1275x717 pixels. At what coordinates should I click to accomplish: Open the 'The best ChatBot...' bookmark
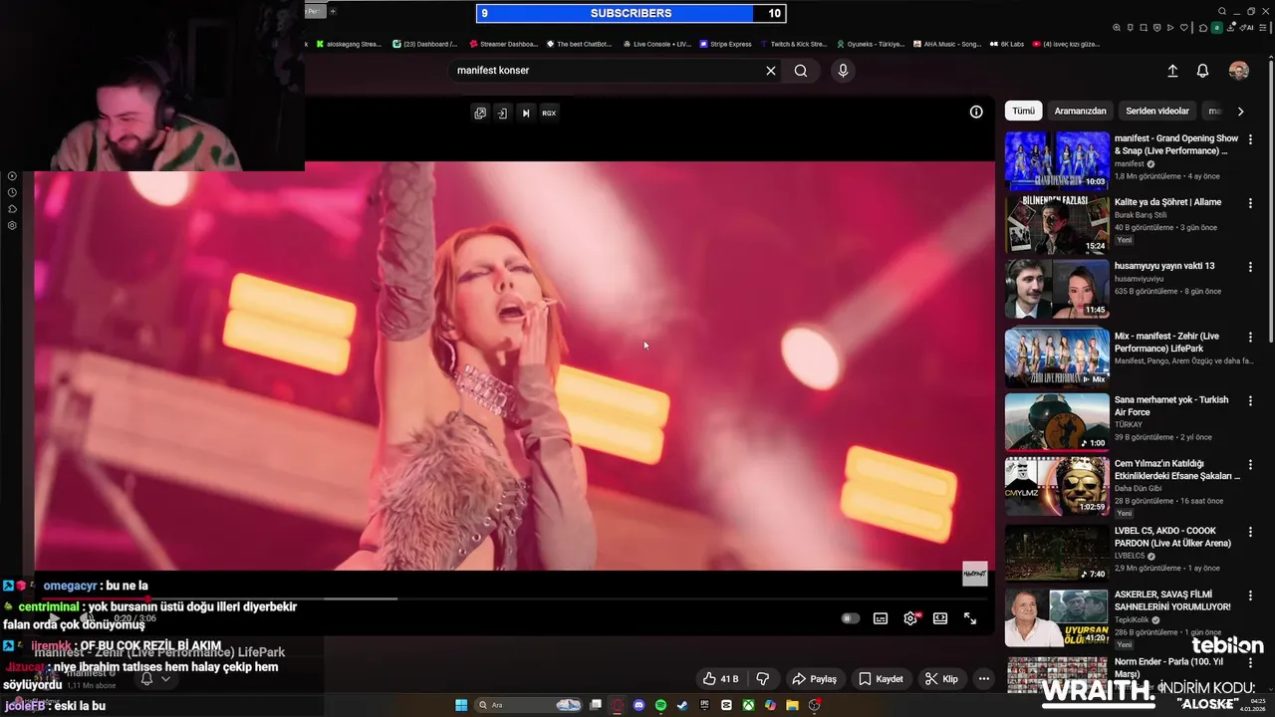click(580, 44)
